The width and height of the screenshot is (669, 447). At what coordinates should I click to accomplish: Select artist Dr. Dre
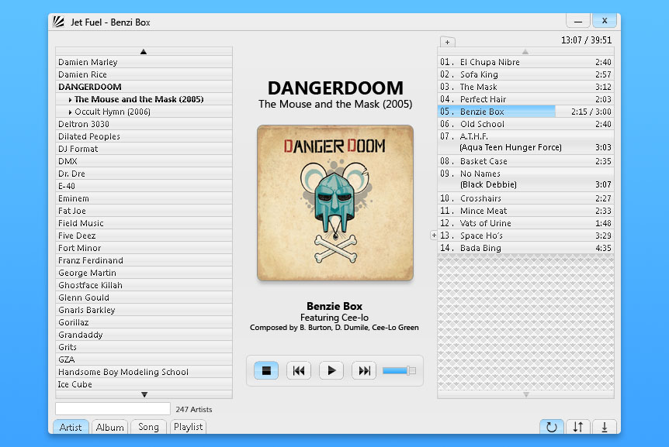pyautogui.click(x=144, y=174)
